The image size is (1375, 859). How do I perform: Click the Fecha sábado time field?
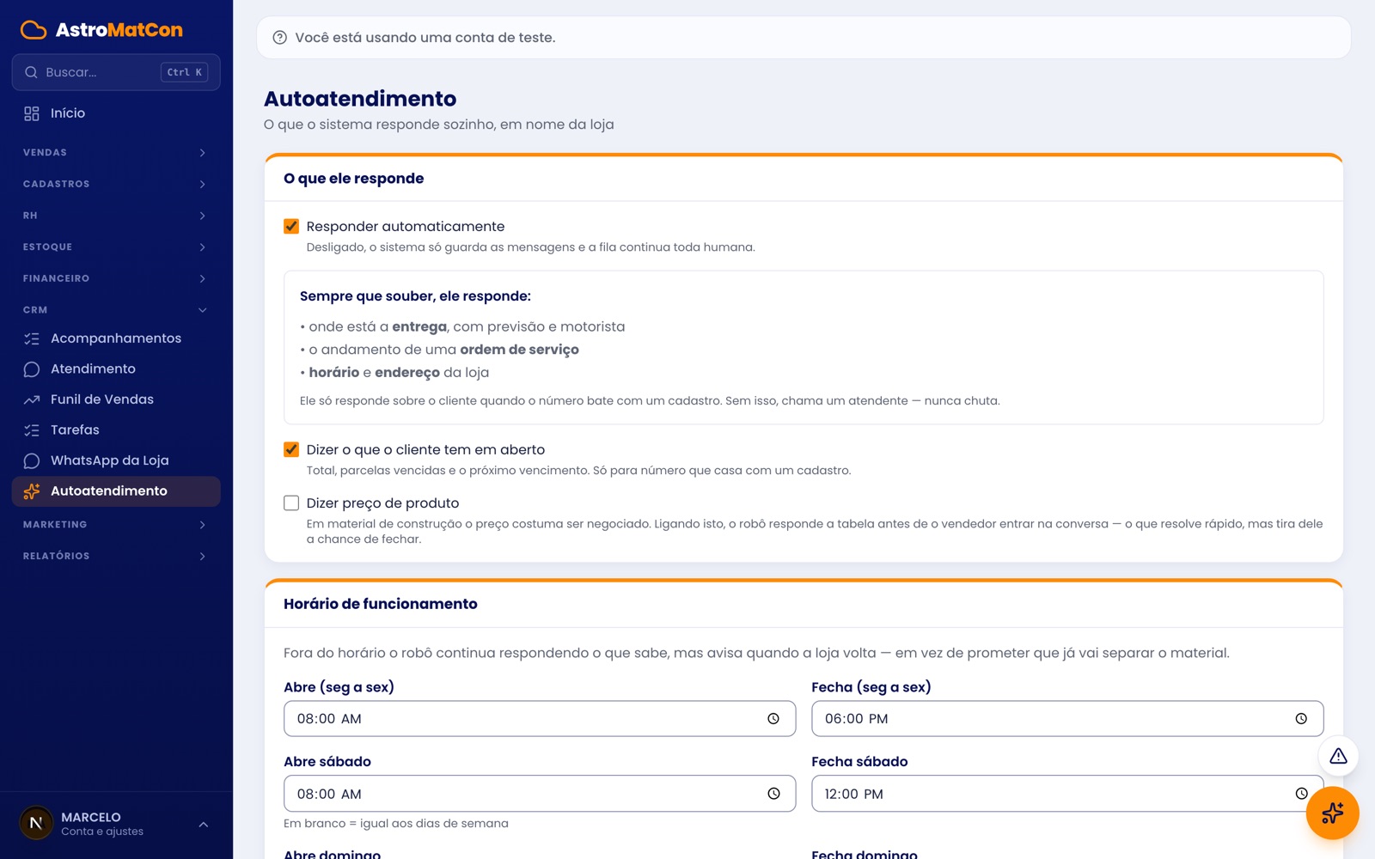pyautogui.click(x=1067, y=794)
